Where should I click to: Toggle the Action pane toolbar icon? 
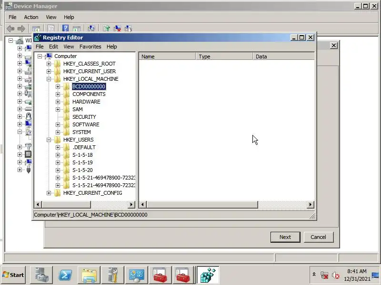point(76,28)
